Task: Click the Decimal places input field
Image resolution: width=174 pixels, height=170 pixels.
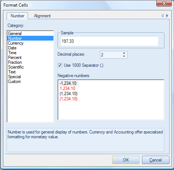Action: pos(111,55)
